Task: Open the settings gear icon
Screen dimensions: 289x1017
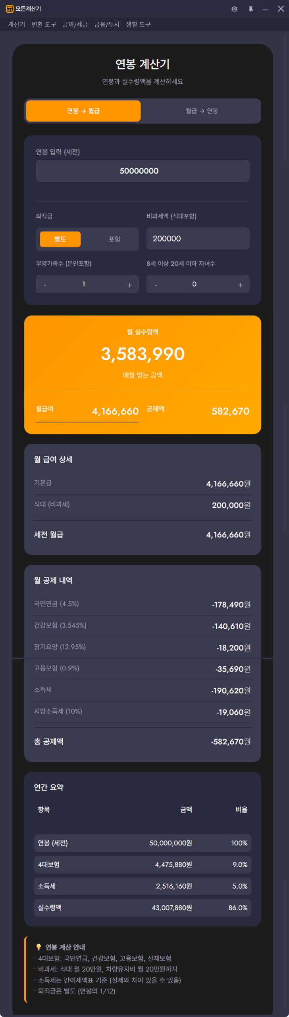Action: click(234, 9)
